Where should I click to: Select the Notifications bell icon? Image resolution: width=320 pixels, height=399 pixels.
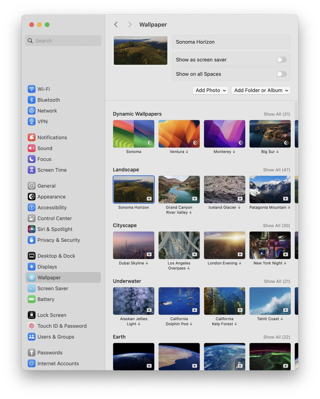tap(31, 137)
